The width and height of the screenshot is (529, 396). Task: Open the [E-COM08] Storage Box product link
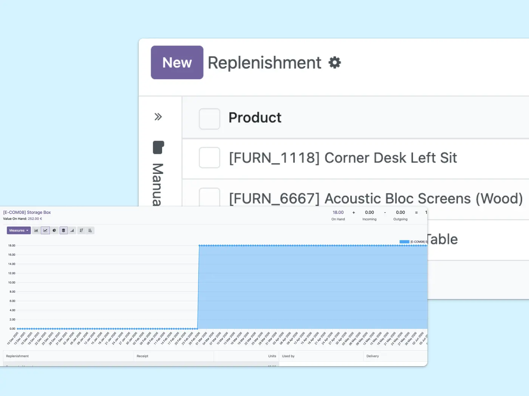(x=27, y=212)
